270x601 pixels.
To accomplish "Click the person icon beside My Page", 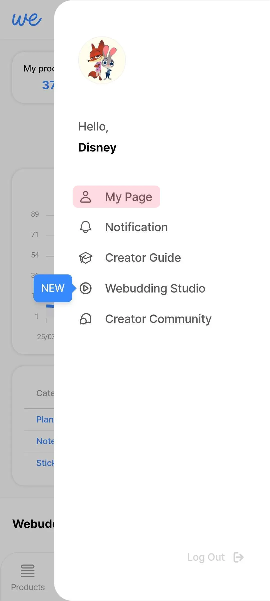I will pyautogui.click(x=85, y=197).
